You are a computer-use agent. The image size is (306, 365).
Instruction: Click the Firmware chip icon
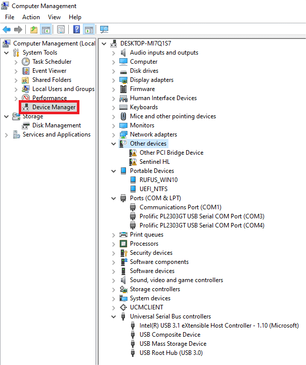point(123,89)
